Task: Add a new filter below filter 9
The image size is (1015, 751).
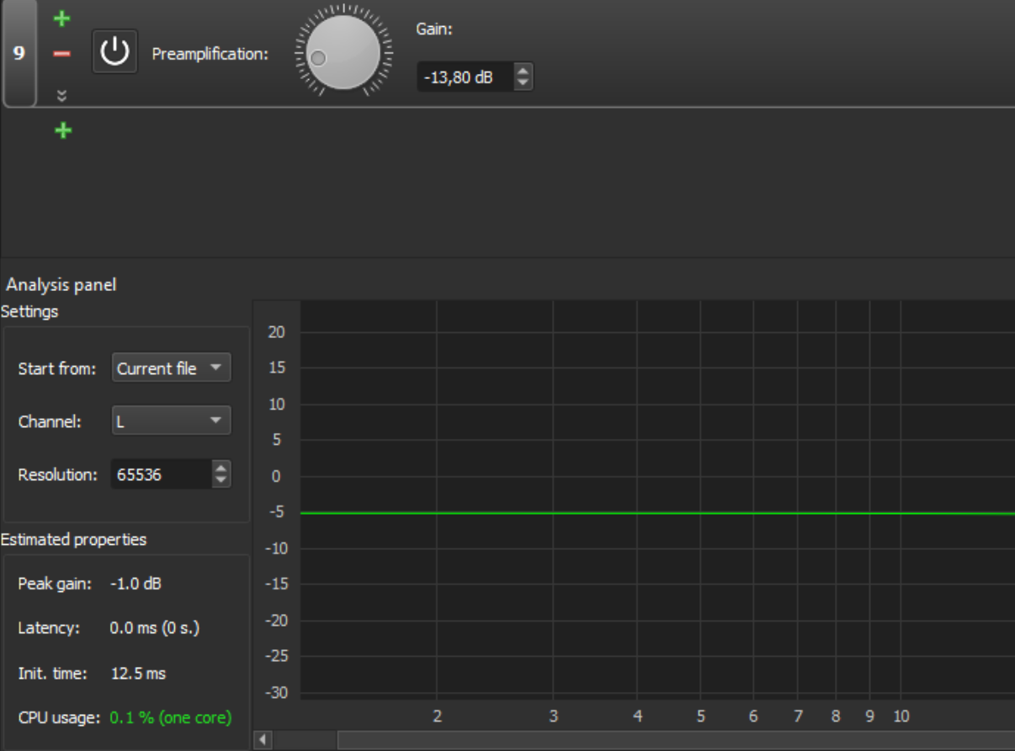Action: [62, 130]
